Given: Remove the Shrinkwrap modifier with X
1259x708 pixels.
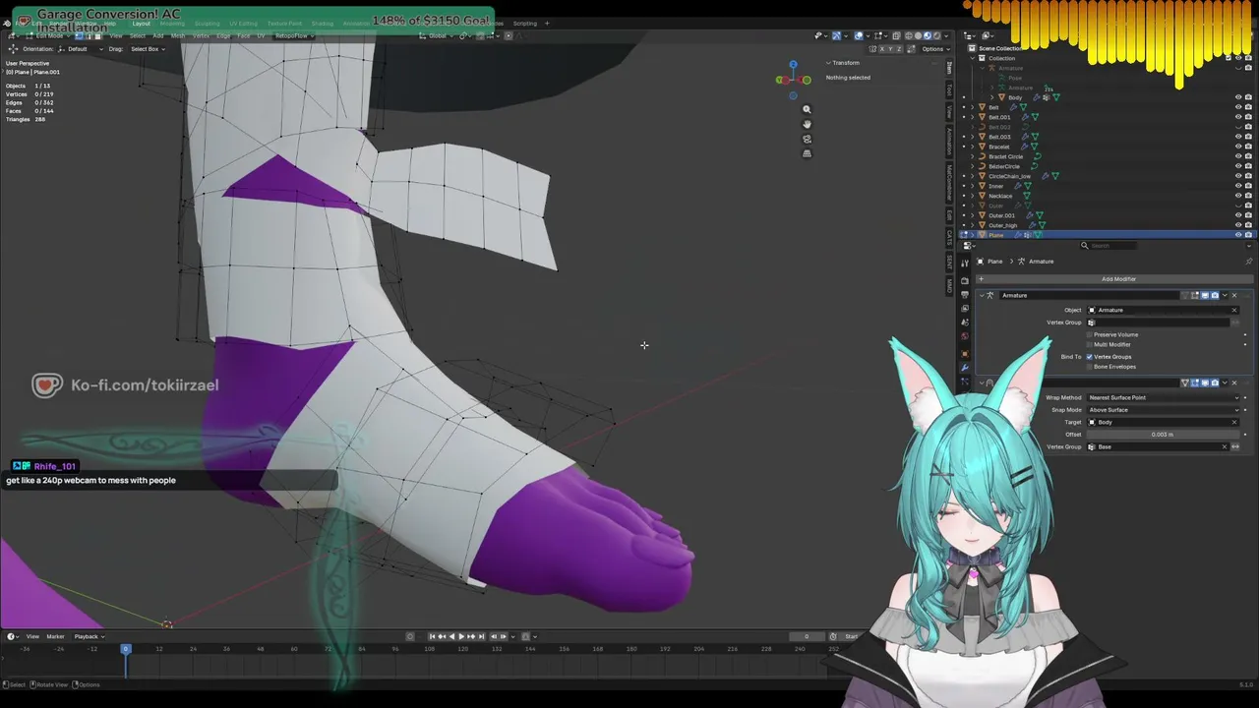Looking at the screenshot, I should click(1234, 383).
